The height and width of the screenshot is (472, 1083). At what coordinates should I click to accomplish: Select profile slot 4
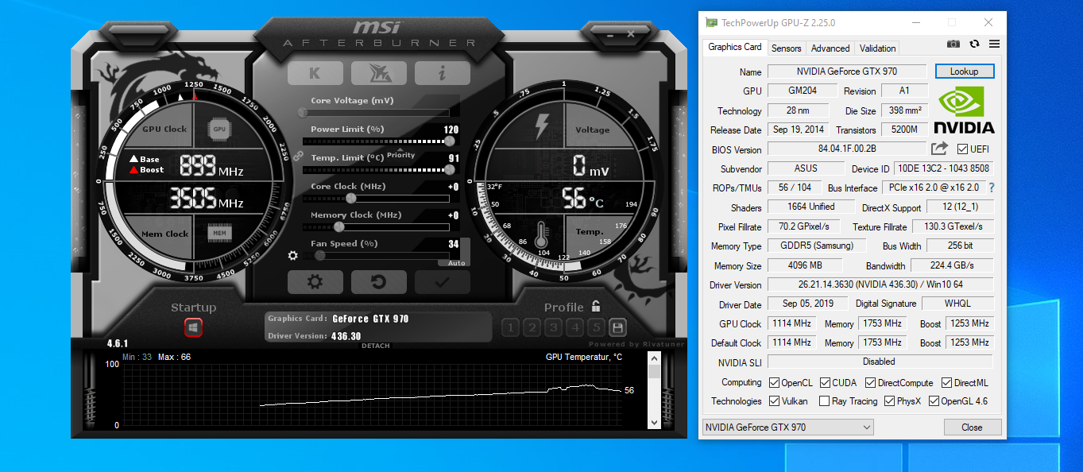[x=574, y=327]
